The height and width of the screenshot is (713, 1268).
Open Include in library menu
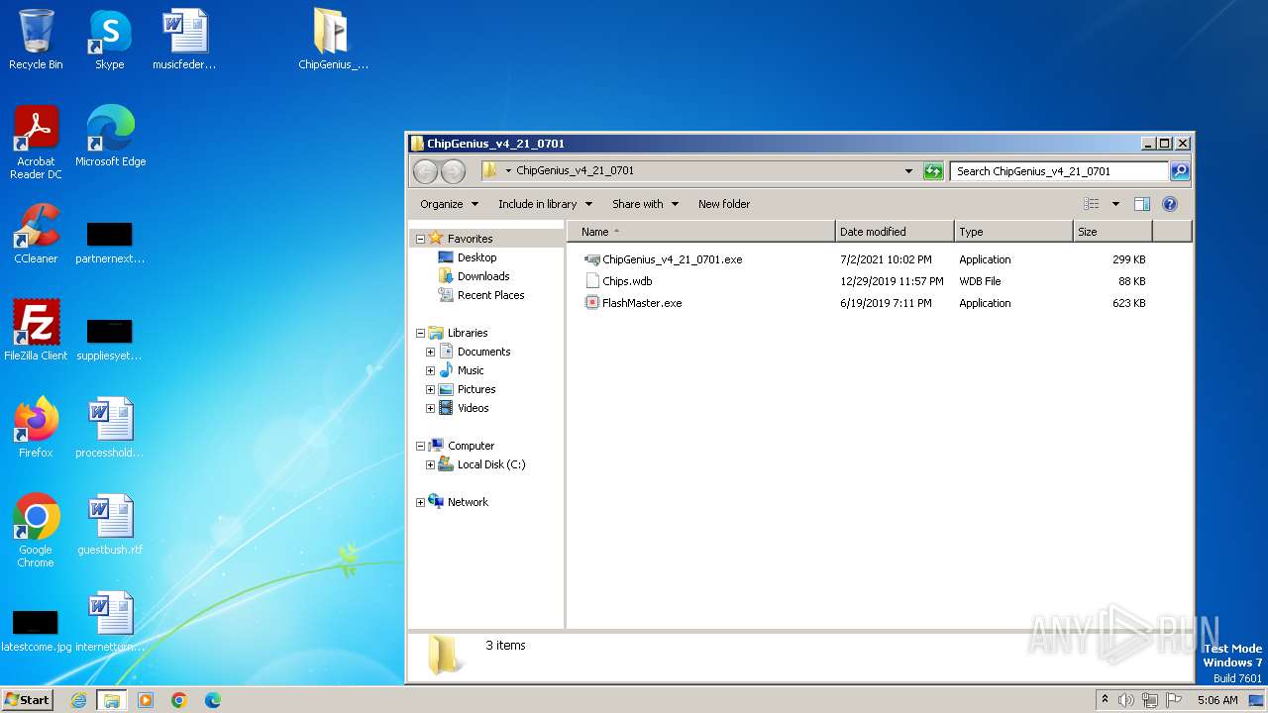[545, 204]
